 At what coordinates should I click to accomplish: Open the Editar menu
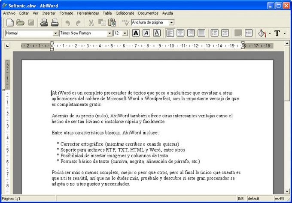point(24,13)
